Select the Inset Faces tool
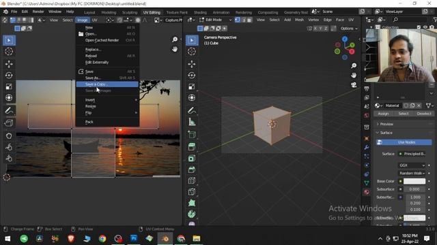Screen dimensions: 437x245 (192, 159)
